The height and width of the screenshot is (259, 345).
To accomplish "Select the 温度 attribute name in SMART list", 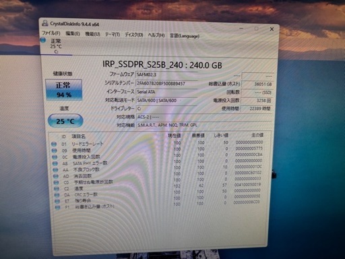I will coord(79,188).
